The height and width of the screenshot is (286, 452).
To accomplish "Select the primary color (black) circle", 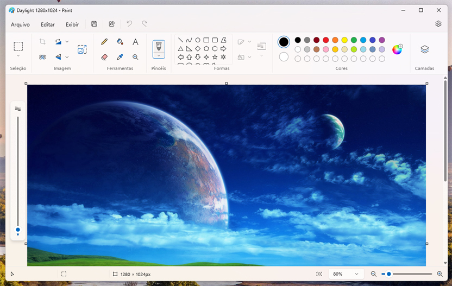I will point(284,42).
